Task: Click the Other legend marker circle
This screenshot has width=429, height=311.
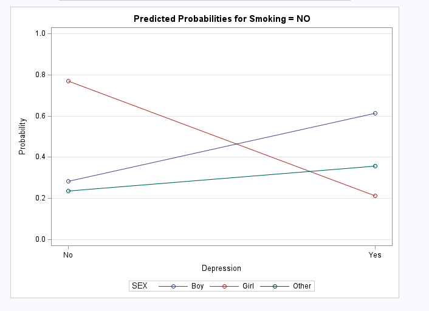Action: pyautogui.click(x=275, y=286)
